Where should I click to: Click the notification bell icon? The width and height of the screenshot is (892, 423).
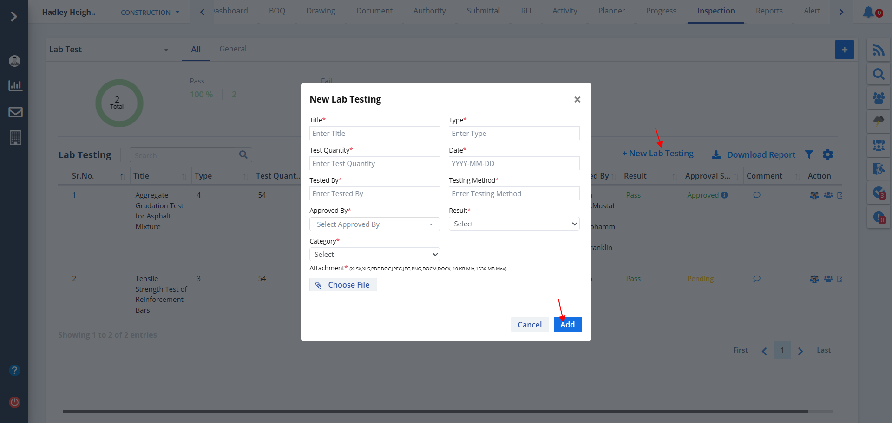868,12
